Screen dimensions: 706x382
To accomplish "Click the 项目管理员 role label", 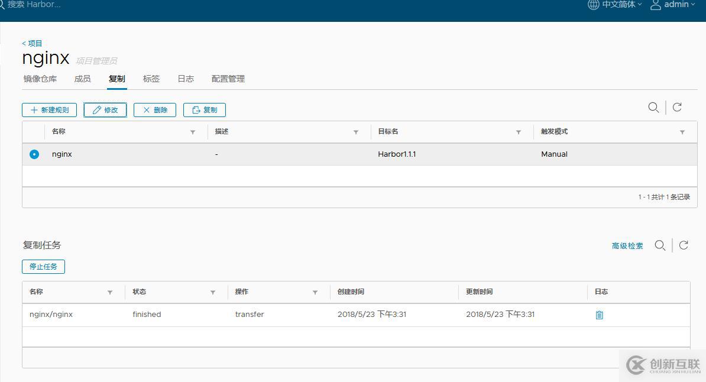I will click(97, 61).
